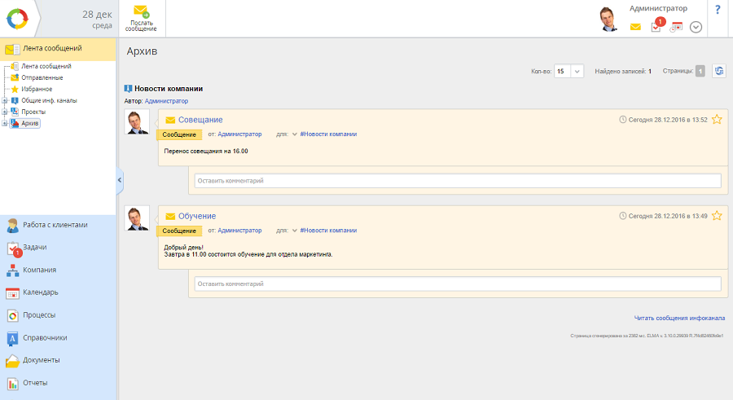Viewport: 733px width, 400px height.
Task: Star the Совещание message as favorite
Action: pos(717,119)
